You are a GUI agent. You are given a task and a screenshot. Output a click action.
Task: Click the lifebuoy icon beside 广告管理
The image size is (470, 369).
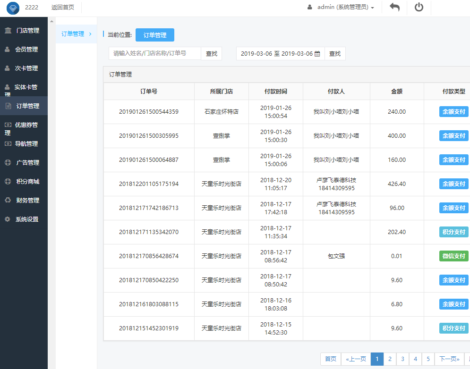pos(8,163)
